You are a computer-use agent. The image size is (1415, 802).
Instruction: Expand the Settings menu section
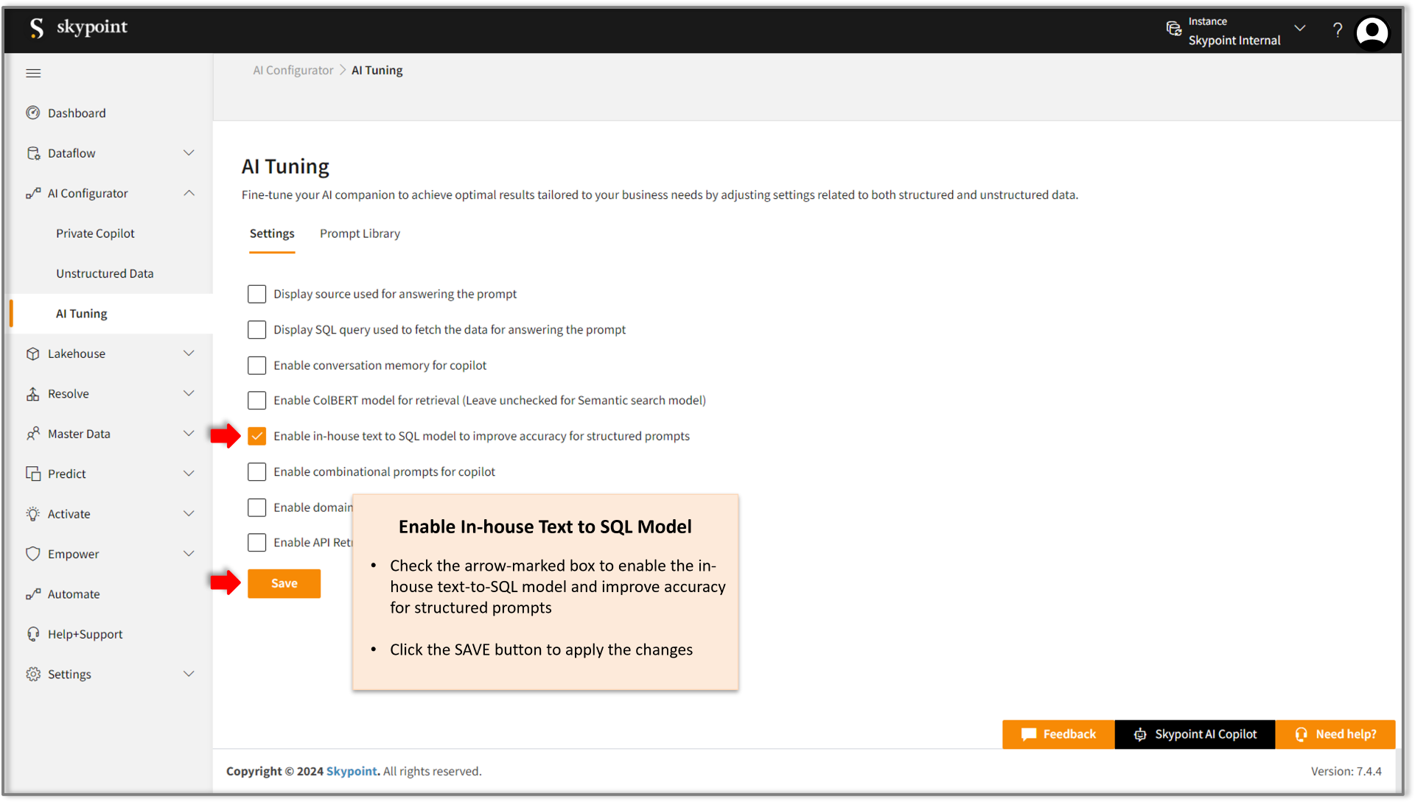tap(192, 674)
